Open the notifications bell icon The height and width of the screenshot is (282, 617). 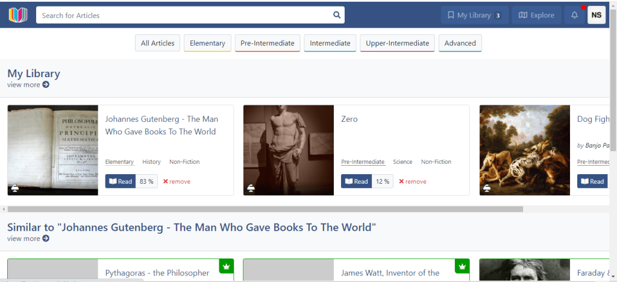(x=574, y=15)
